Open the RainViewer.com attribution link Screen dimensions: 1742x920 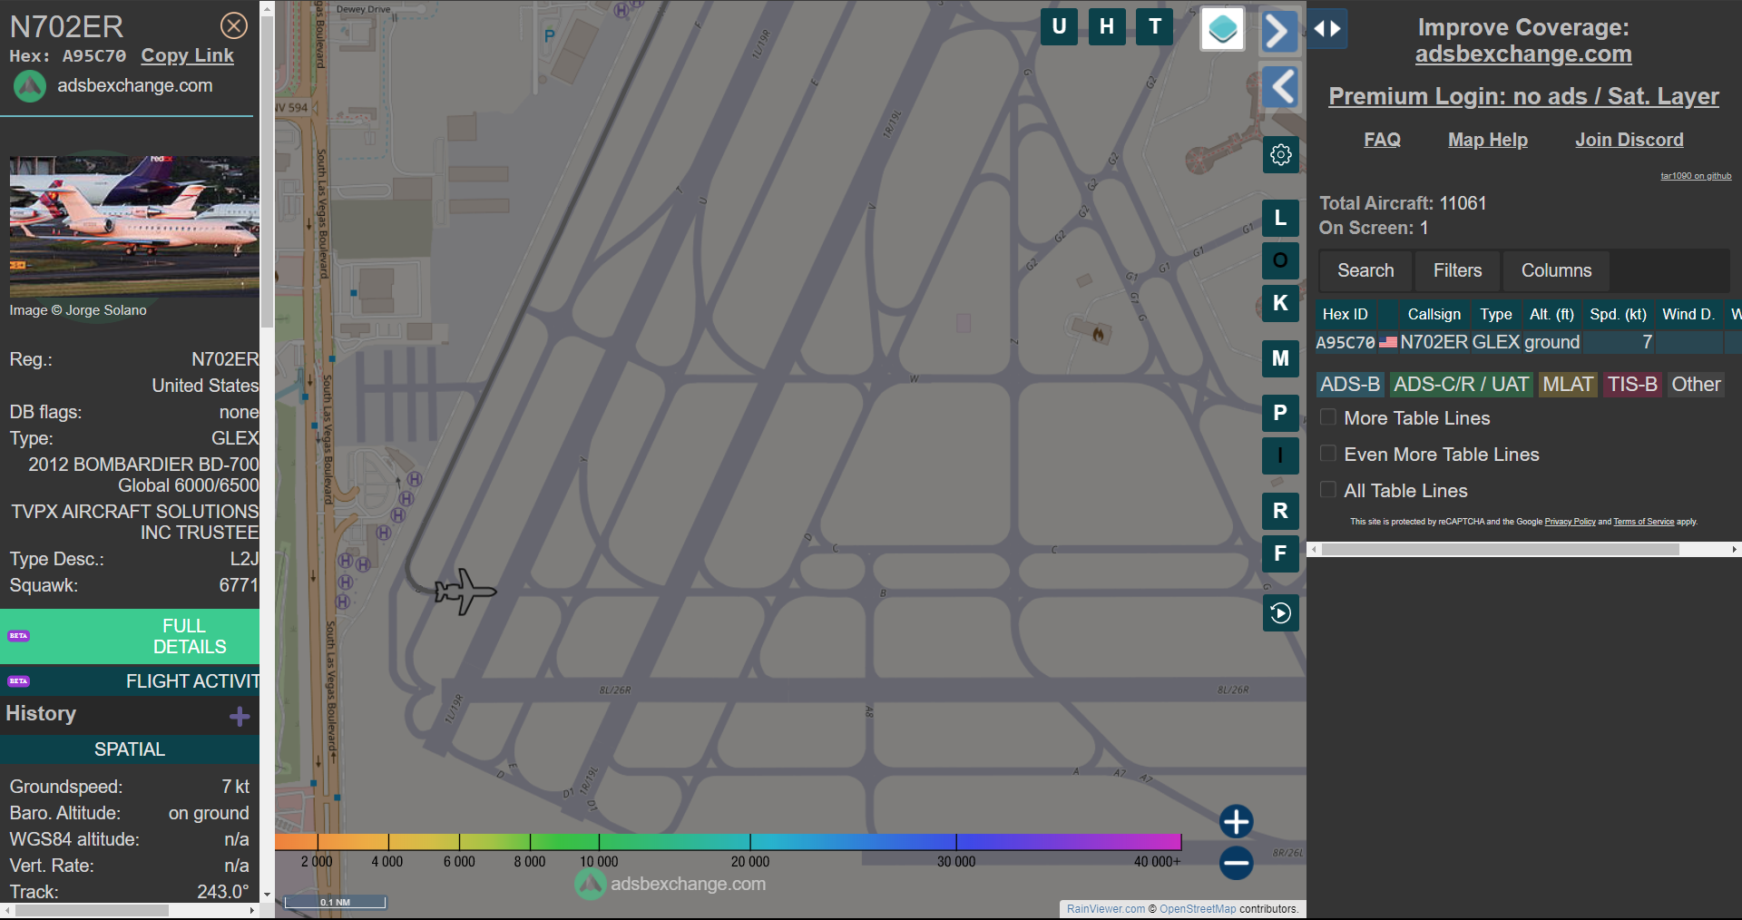[1106, 909]
